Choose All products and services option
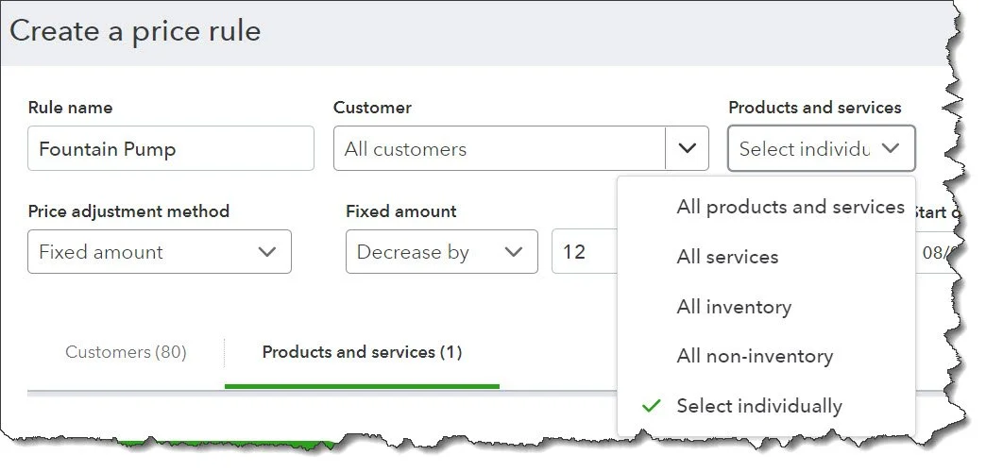986x472 pixels. point(790,207)
